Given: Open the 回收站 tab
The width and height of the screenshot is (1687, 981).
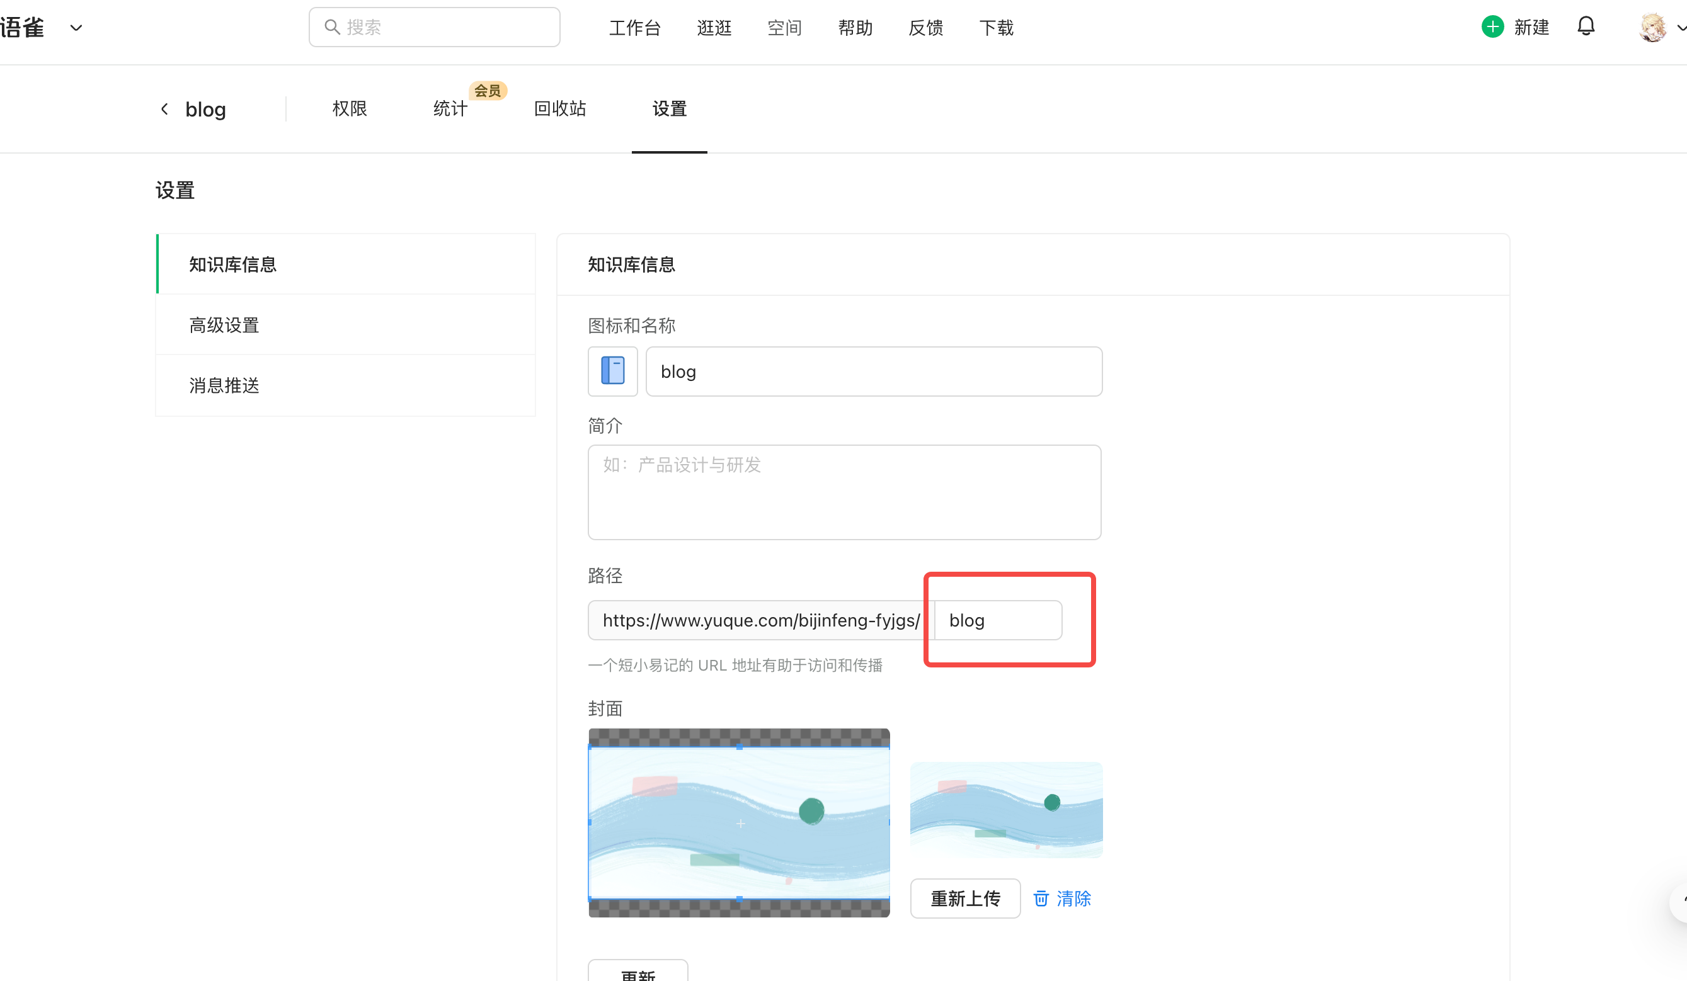Looking at the screenshot, I should tap(559, 108).
